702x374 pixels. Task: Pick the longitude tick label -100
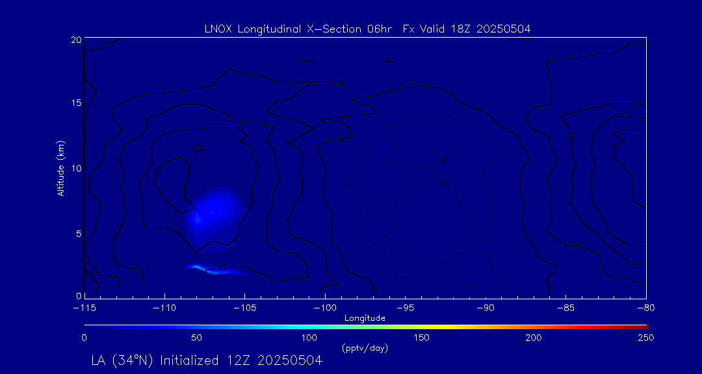(x=325, y=308)
